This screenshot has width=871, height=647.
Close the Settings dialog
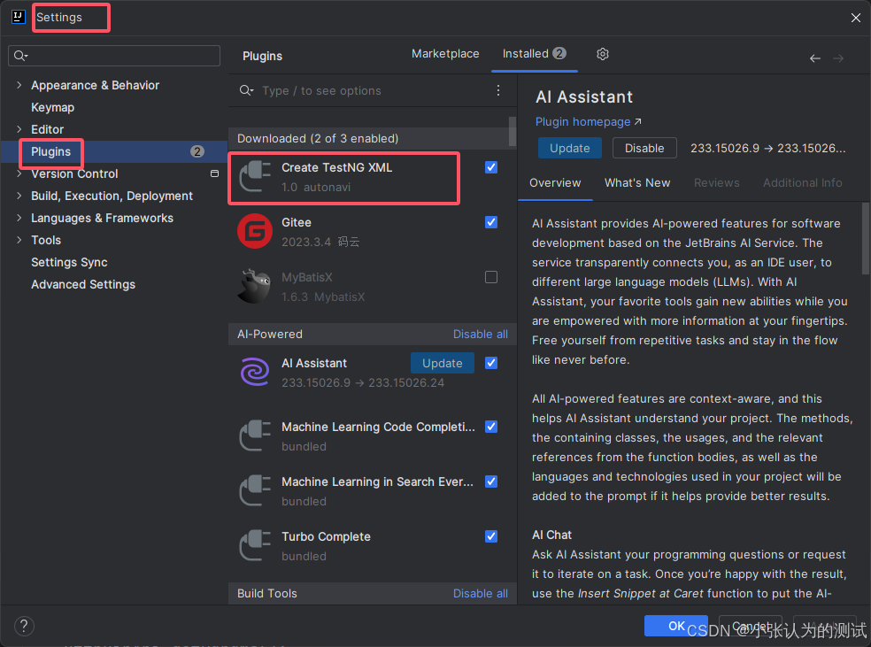(x=855, y=18)
